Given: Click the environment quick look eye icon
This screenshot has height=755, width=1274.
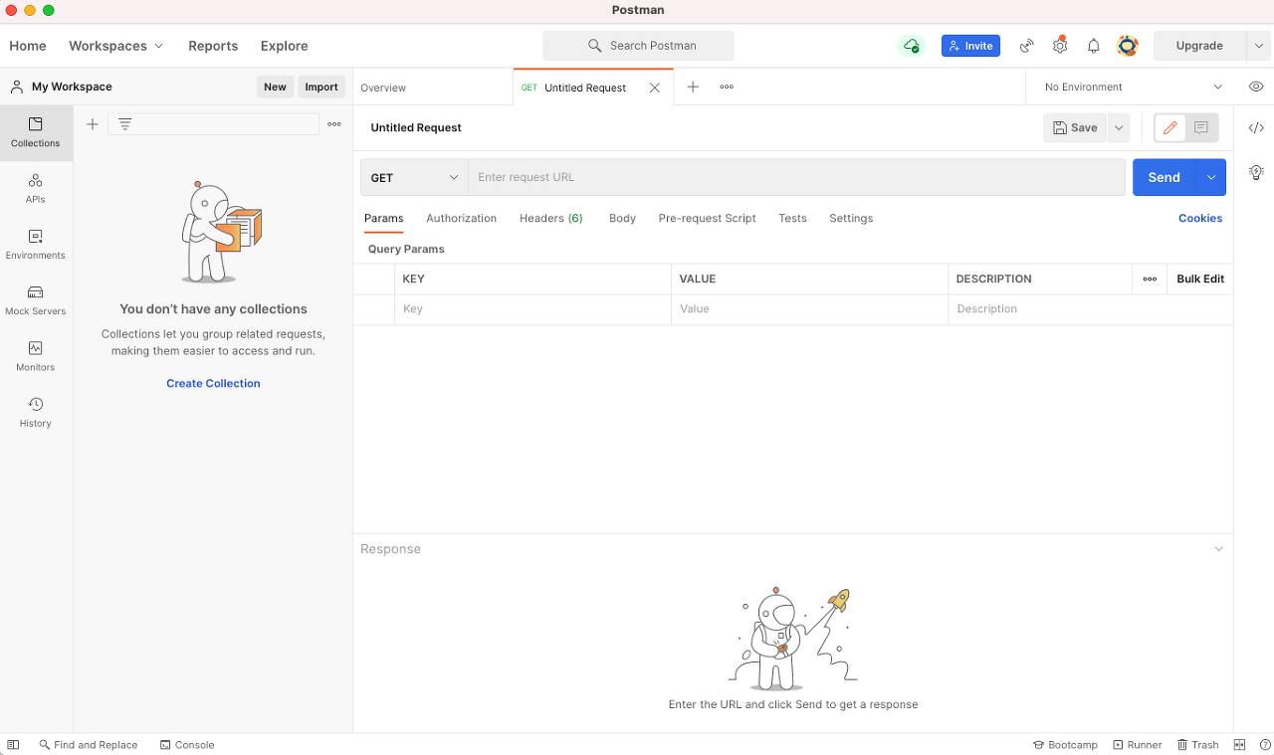Looking at the screenshot, I should (x=1256, y=87).
